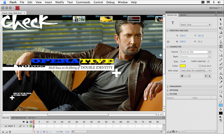This screenshot has height=134, width=224.
Task: Select the Bone tool
Action: click(x=221, y=73)
